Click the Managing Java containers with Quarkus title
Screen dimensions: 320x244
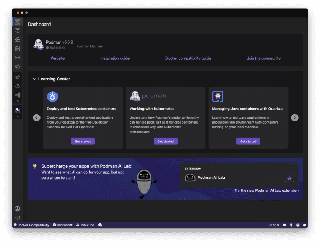[247, 109]
